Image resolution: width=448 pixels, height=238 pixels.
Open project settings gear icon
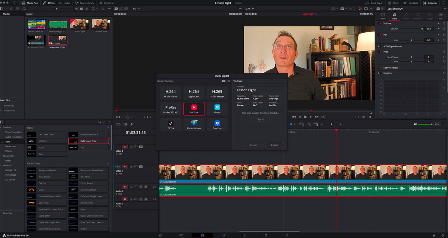[x=442, y=235]
